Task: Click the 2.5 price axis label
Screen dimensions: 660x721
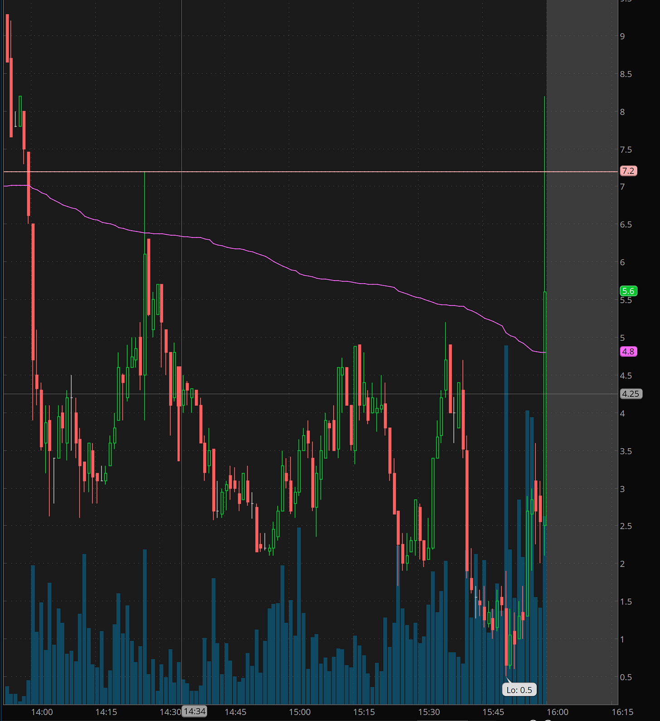Action: (626, 526)
